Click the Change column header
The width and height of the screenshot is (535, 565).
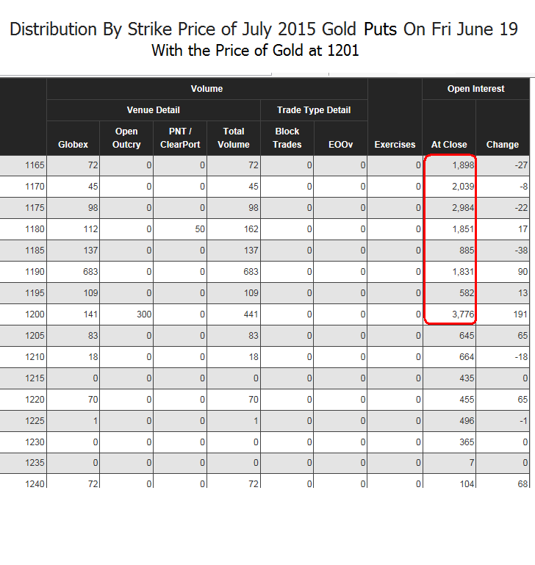tap(503, 145)
